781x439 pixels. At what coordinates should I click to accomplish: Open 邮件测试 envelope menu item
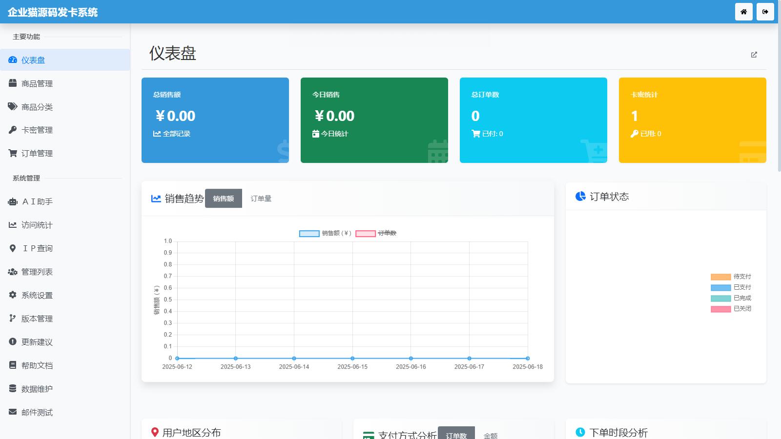[x=37, y=412]
